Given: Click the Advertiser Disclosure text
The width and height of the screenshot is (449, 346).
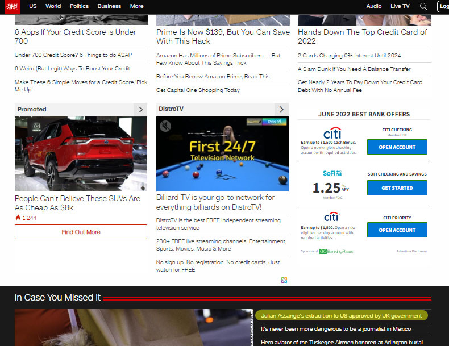Looking at the screenshot, I should pos(411,251).
